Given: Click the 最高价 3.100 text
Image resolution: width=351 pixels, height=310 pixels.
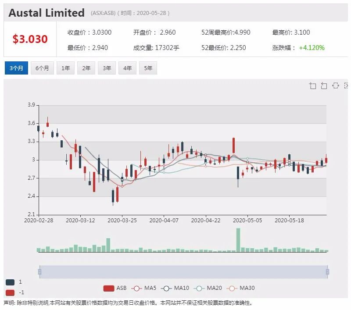Looking at the screenshot, I should pyautogui.click(x=291, y=32).
